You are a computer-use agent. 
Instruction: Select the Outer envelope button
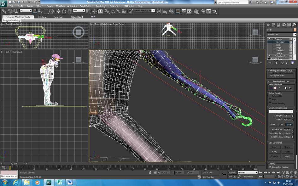tap(281, 125)
